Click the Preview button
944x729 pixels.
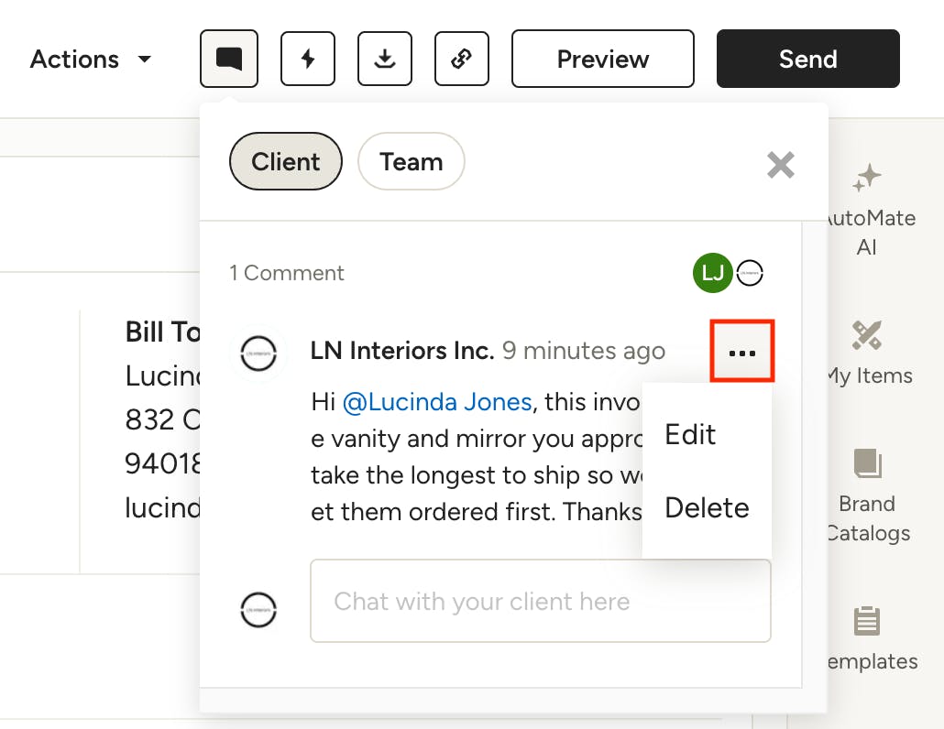[602, 60]
